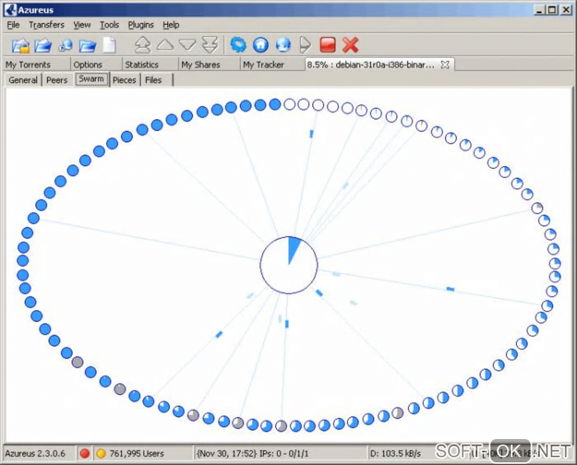
Task: Click the blank page new torrent icon
Action: tap(109, 45)
